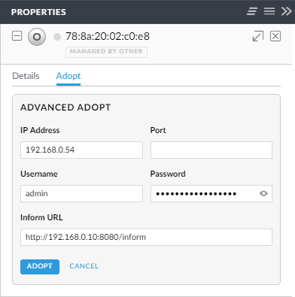Focus the empty Port field
This screenshot has width=295, height=297.
[x=211, y=150]
